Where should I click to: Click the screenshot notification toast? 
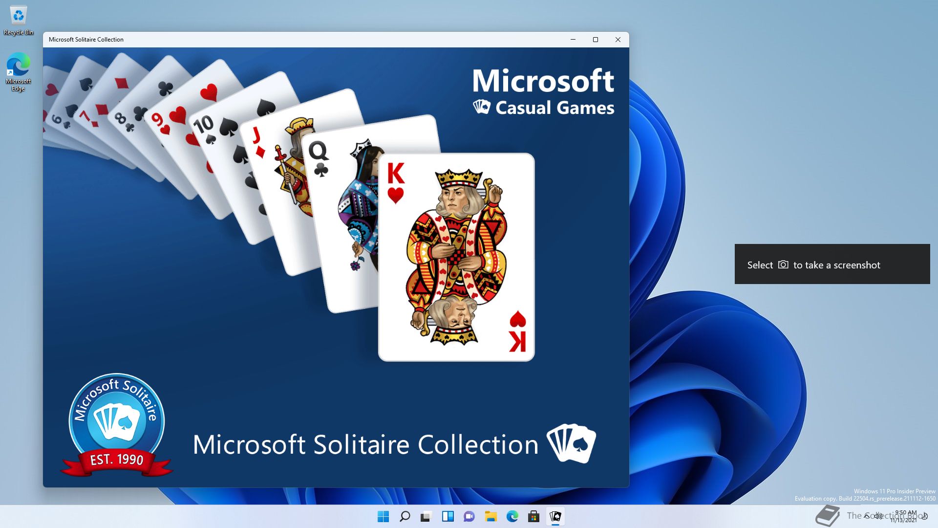(832, 264)
